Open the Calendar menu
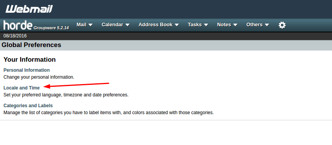 (112, 25)
